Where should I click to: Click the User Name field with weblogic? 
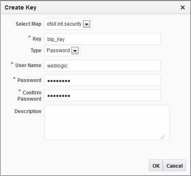(x=103, y=65)
